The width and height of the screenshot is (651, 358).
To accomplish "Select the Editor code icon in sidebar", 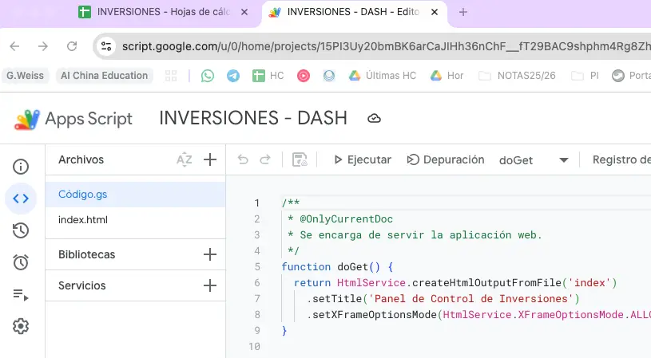I will (21, 199).
